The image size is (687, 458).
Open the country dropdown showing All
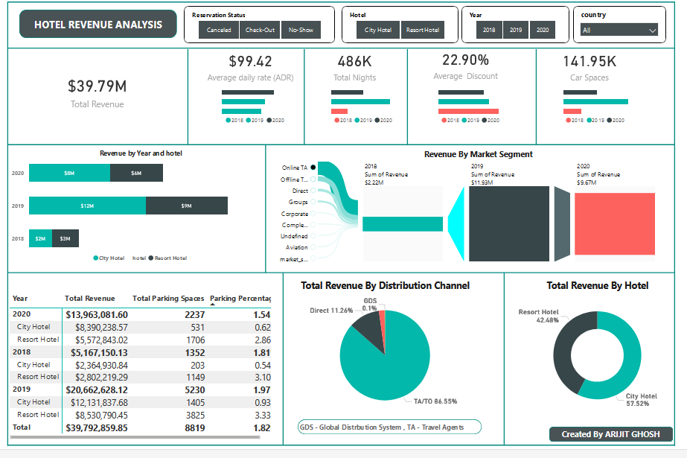[619, 31]
